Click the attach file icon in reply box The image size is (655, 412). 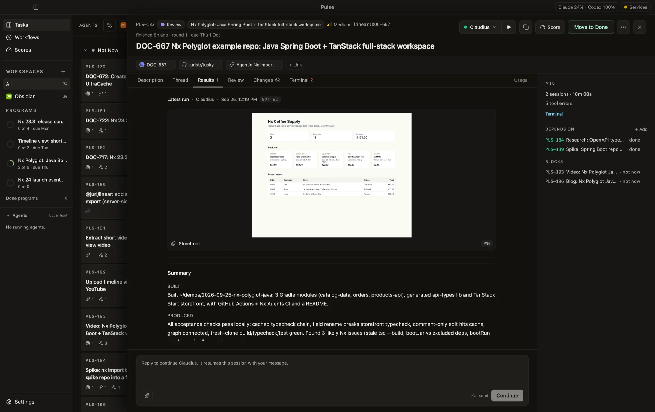pos(147,395)
